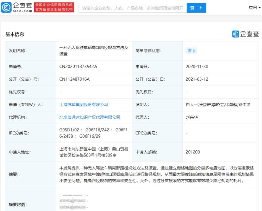Click the 审中 legal status tag

pyautogui.click(x=192, y=51)
